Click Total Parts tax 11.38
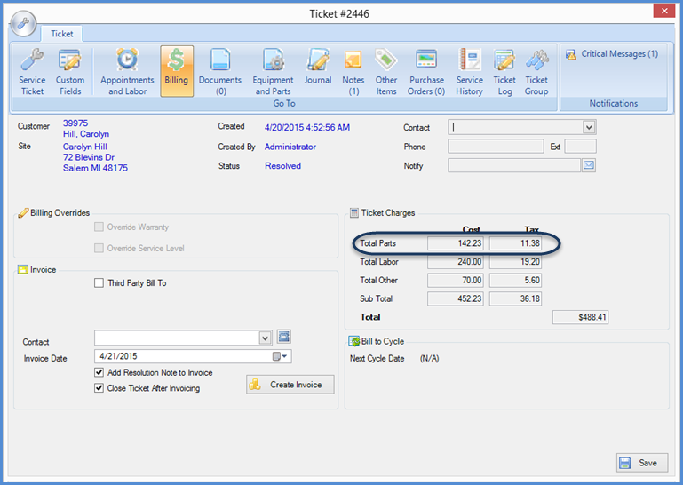 click(515, 243)
